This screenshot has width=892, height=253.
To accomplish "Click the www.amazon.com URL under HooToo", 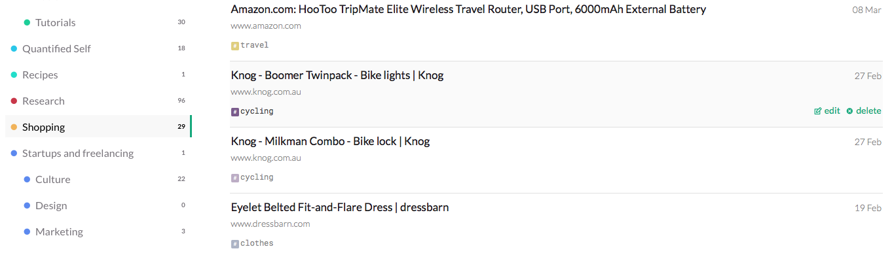I will coord(266,26).
